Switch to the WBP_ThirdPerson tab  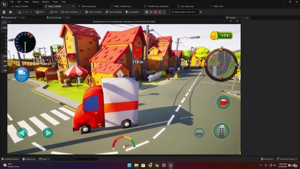(121, 6)
